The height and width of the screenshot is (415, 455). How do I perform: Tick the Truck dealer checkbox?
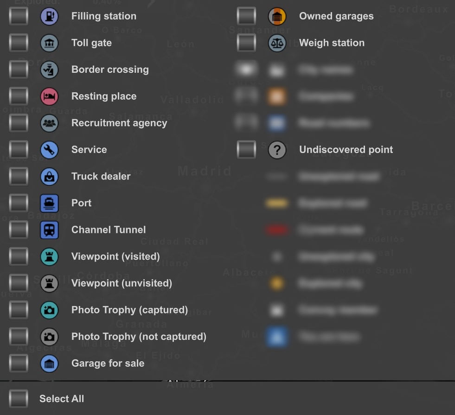click(19, 177)
